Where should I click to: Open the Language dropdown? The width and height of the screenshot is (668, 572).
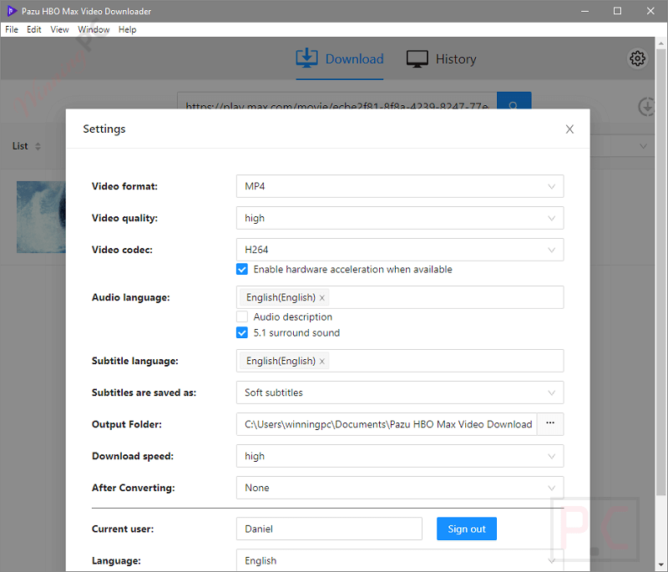(400, 560)
